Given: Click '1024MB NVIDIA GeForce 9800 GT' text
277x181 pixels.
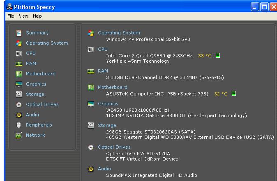Looking at the screenshot, I should click(146, 115).
